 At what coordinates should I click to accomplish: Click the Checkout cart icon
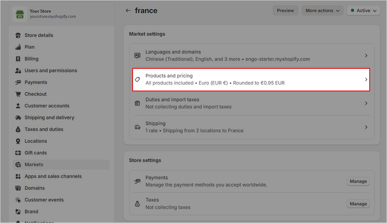(x=18, y=94)
